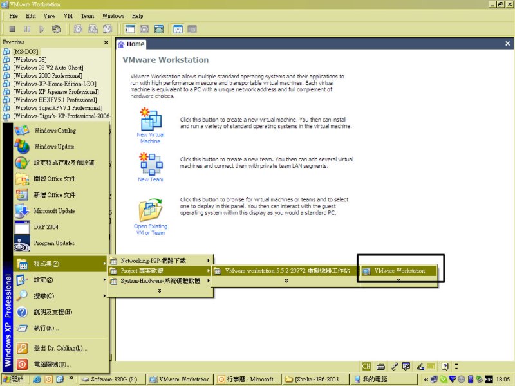The width and height of the screenshot is (515, 386).
Task: Click the Revert to Snapshot toolbar icon
Action: tap(93, 29)
